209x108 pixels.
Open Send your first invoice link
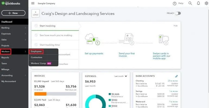click(127, 55)
